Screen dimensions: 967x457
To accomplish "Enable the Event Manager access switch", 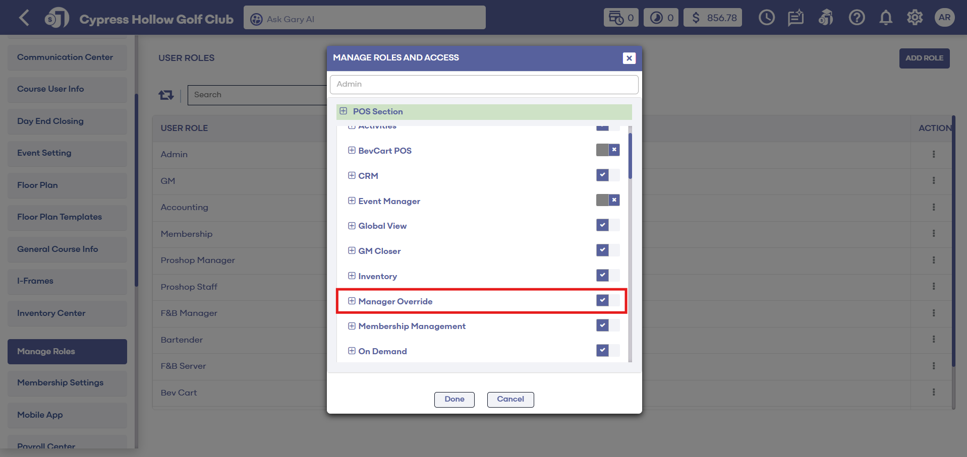I will [x=607, y=201].
